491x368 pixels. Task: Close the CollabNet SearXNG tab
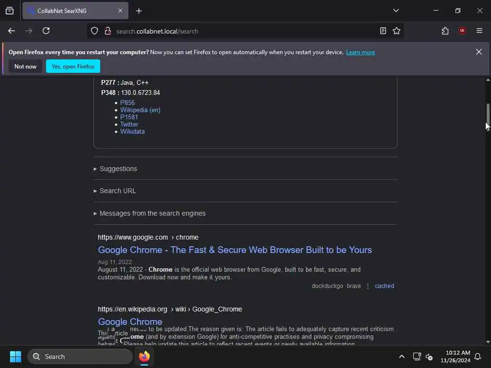(x=120, y=11)
